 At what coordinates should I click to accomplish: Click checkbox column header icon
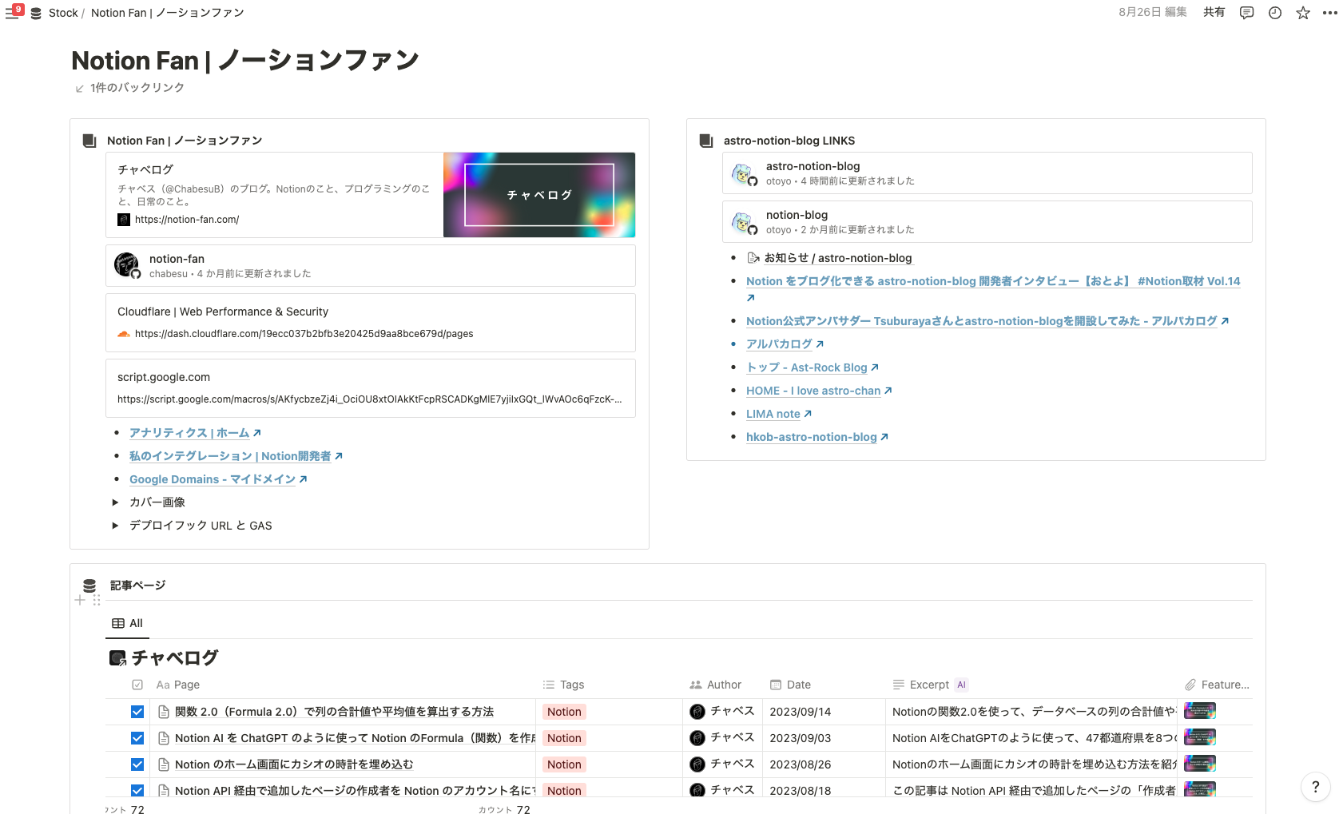pyautogui.click(x=137, y=685)
